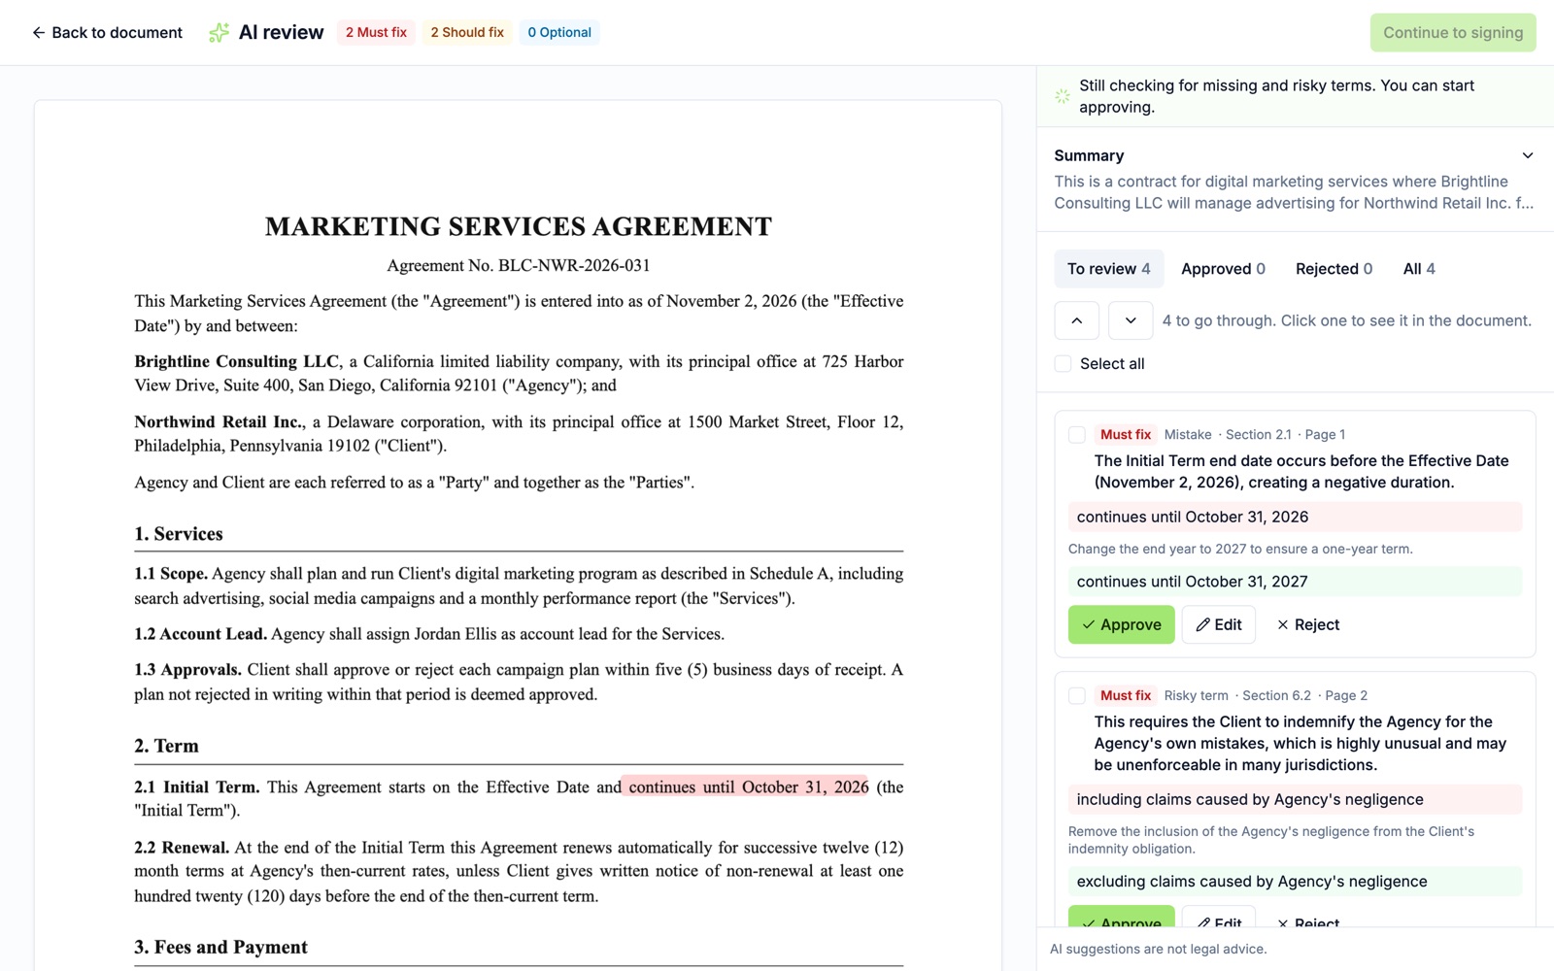Click the green 'continues until October 31, 2027' replacement

[1295, 582]
